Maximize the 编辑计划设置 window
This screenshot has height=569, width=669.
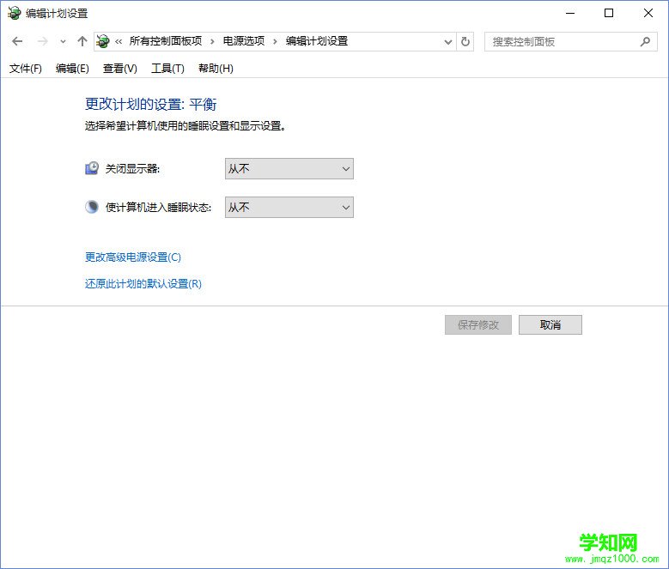coord(609,13)
